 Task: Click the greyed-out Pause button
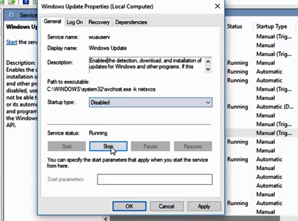coord(150,146)
